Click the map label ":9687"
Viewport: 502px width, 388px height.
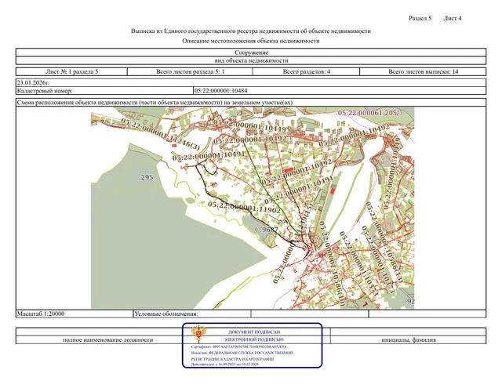pyautogui.click(x=268, y=230)
